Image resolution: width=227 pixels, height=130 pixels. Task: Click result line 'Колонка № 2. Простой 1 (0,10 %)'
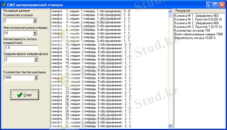coord(198,27)
